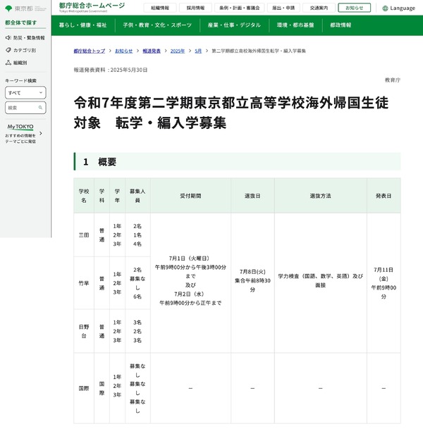Click the tag icon for カテゴリ別
This screenshot has width=423, height=431.
click(x=8, y=50)
